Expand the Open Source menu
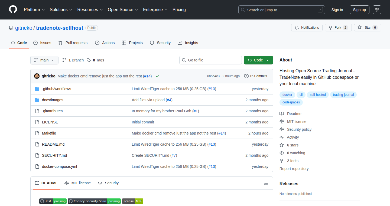This screenshot has width=390, height=206. [x=123, y=9]
